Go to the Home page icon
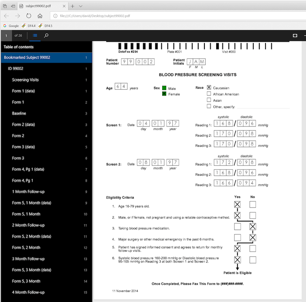This screenshot has height=302, width=306. 40,16
